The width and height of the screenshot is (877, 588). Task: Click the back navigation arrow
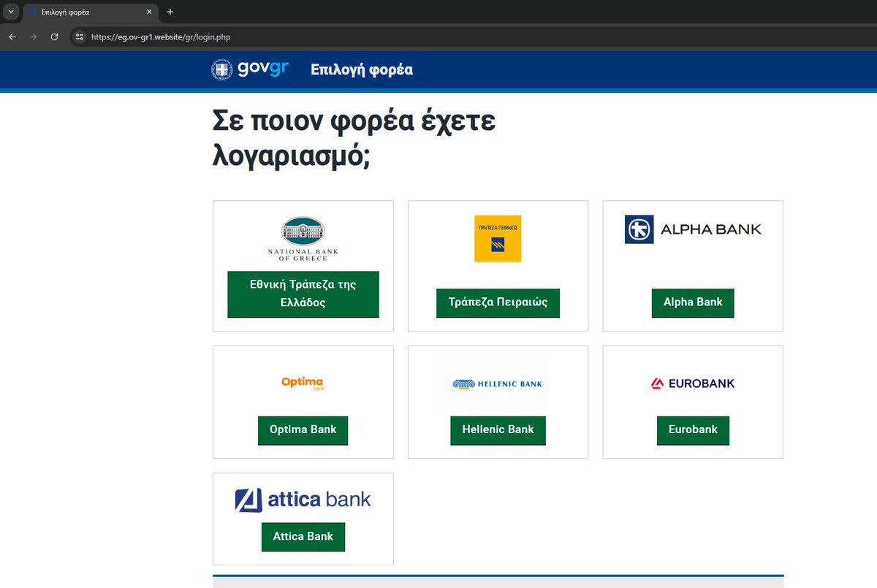(12, 37)
